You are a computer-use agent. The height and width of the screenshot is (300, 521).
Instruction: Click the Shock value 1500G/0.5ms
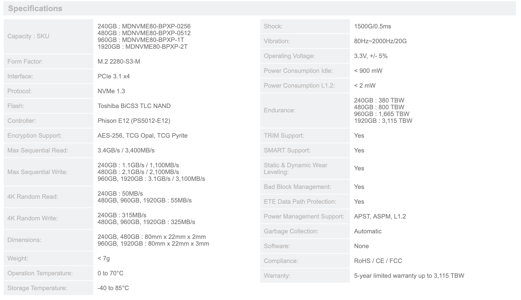(372, 26)
